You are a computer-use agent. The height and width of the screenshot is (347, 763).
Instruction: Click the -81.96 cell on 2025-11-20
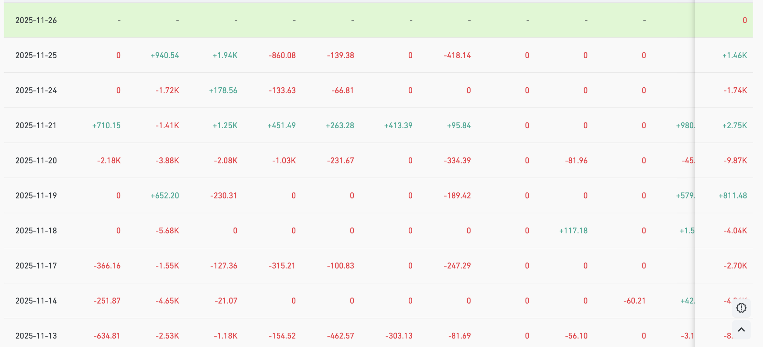point(576,161)
